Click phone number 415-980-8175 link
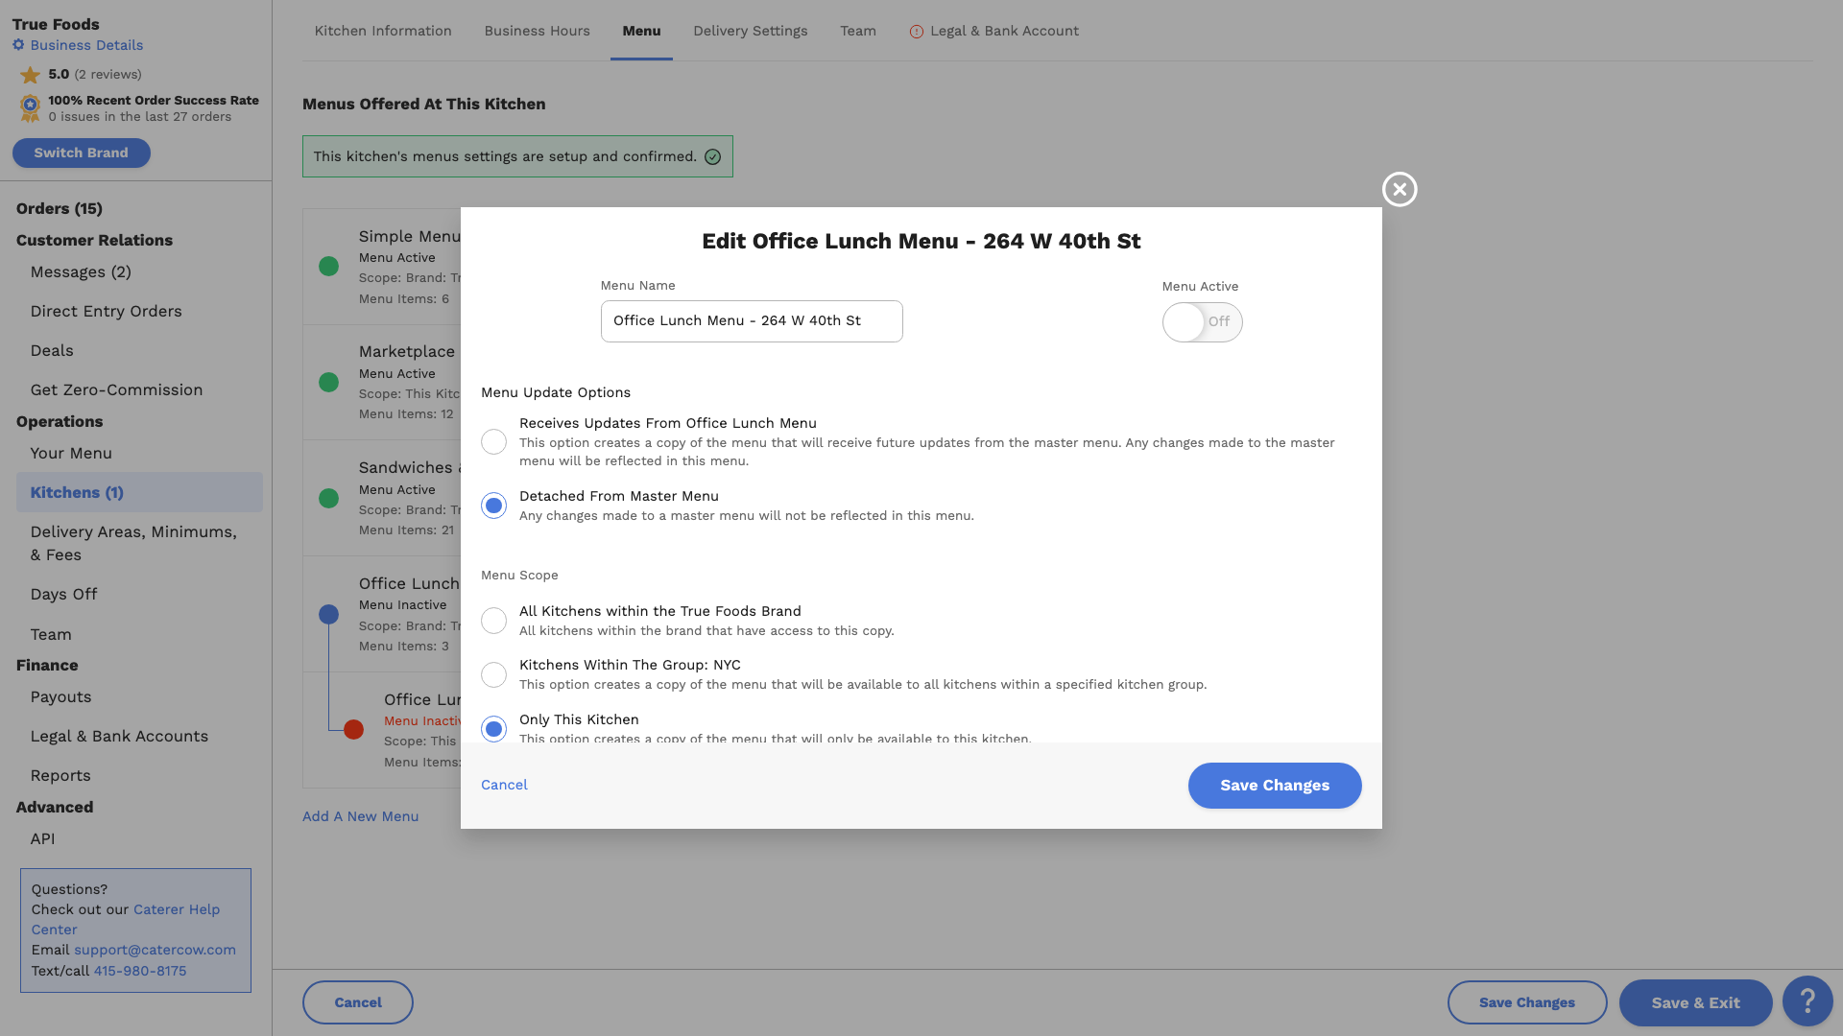 click(x=140, y=971)
